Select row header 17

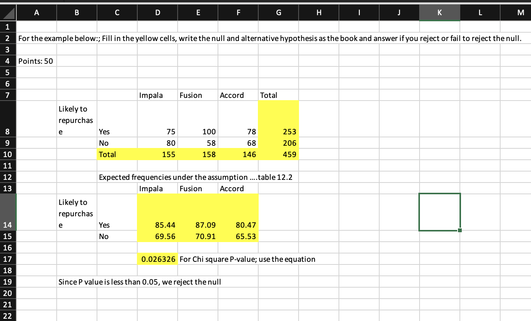point(8,259)
